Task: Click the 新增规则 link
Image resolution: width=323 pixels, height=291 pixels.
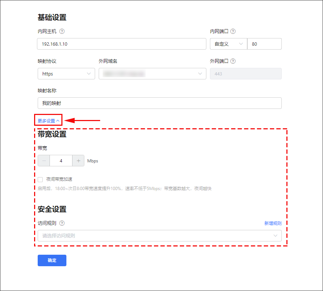Action: (x=273, y=223)
